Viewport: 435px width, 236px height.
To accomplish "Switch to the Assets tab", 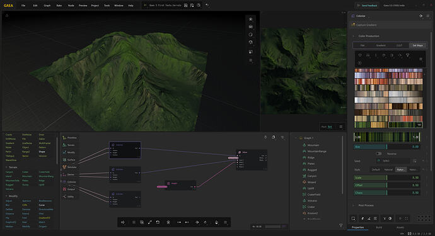I will (400, 227).
